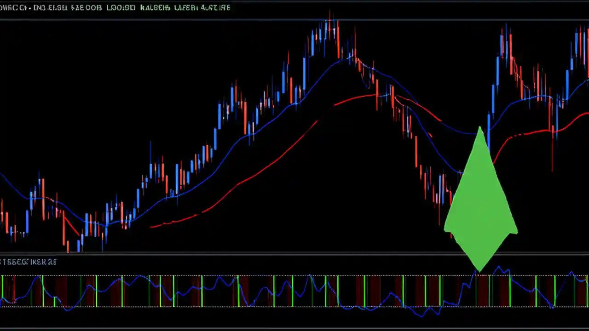The width and height of the screenshot is (589, 331).
Task: Toggle the lower dotted level line of the oscillator
Action: click(184, 307)
